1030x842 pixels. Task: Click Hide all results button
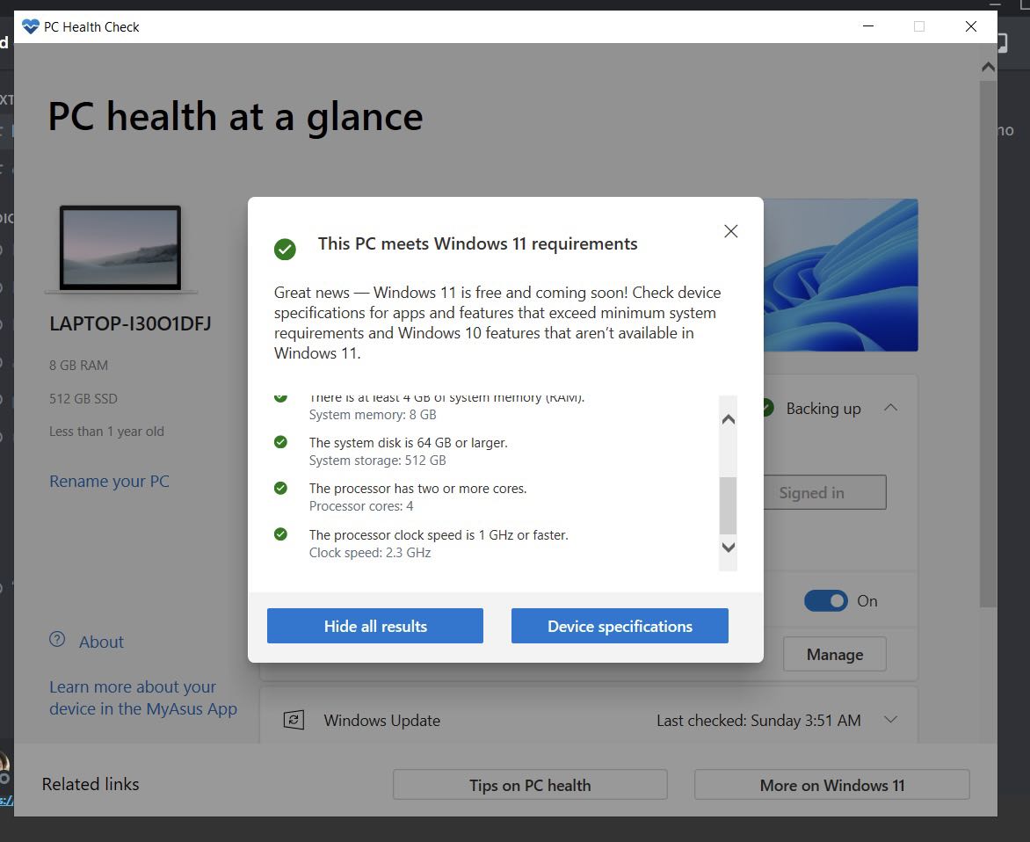click(375, 626)
